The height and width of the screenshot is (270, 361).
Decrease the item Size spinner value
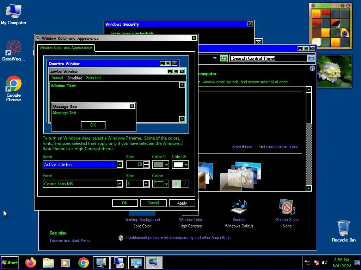pos(146,166)
